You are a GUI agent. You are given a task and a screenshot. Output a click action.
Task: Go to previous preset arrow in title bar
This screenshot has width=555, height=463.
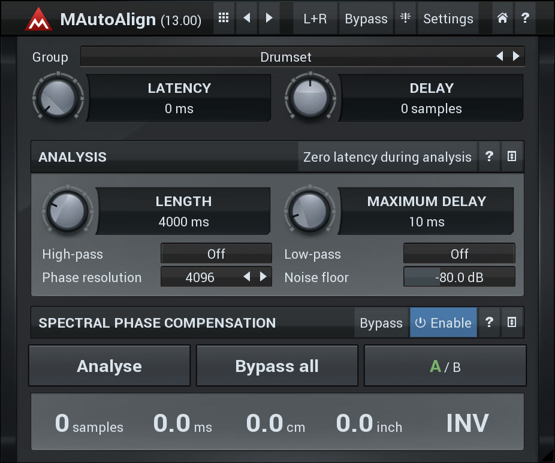coord(246,18)
